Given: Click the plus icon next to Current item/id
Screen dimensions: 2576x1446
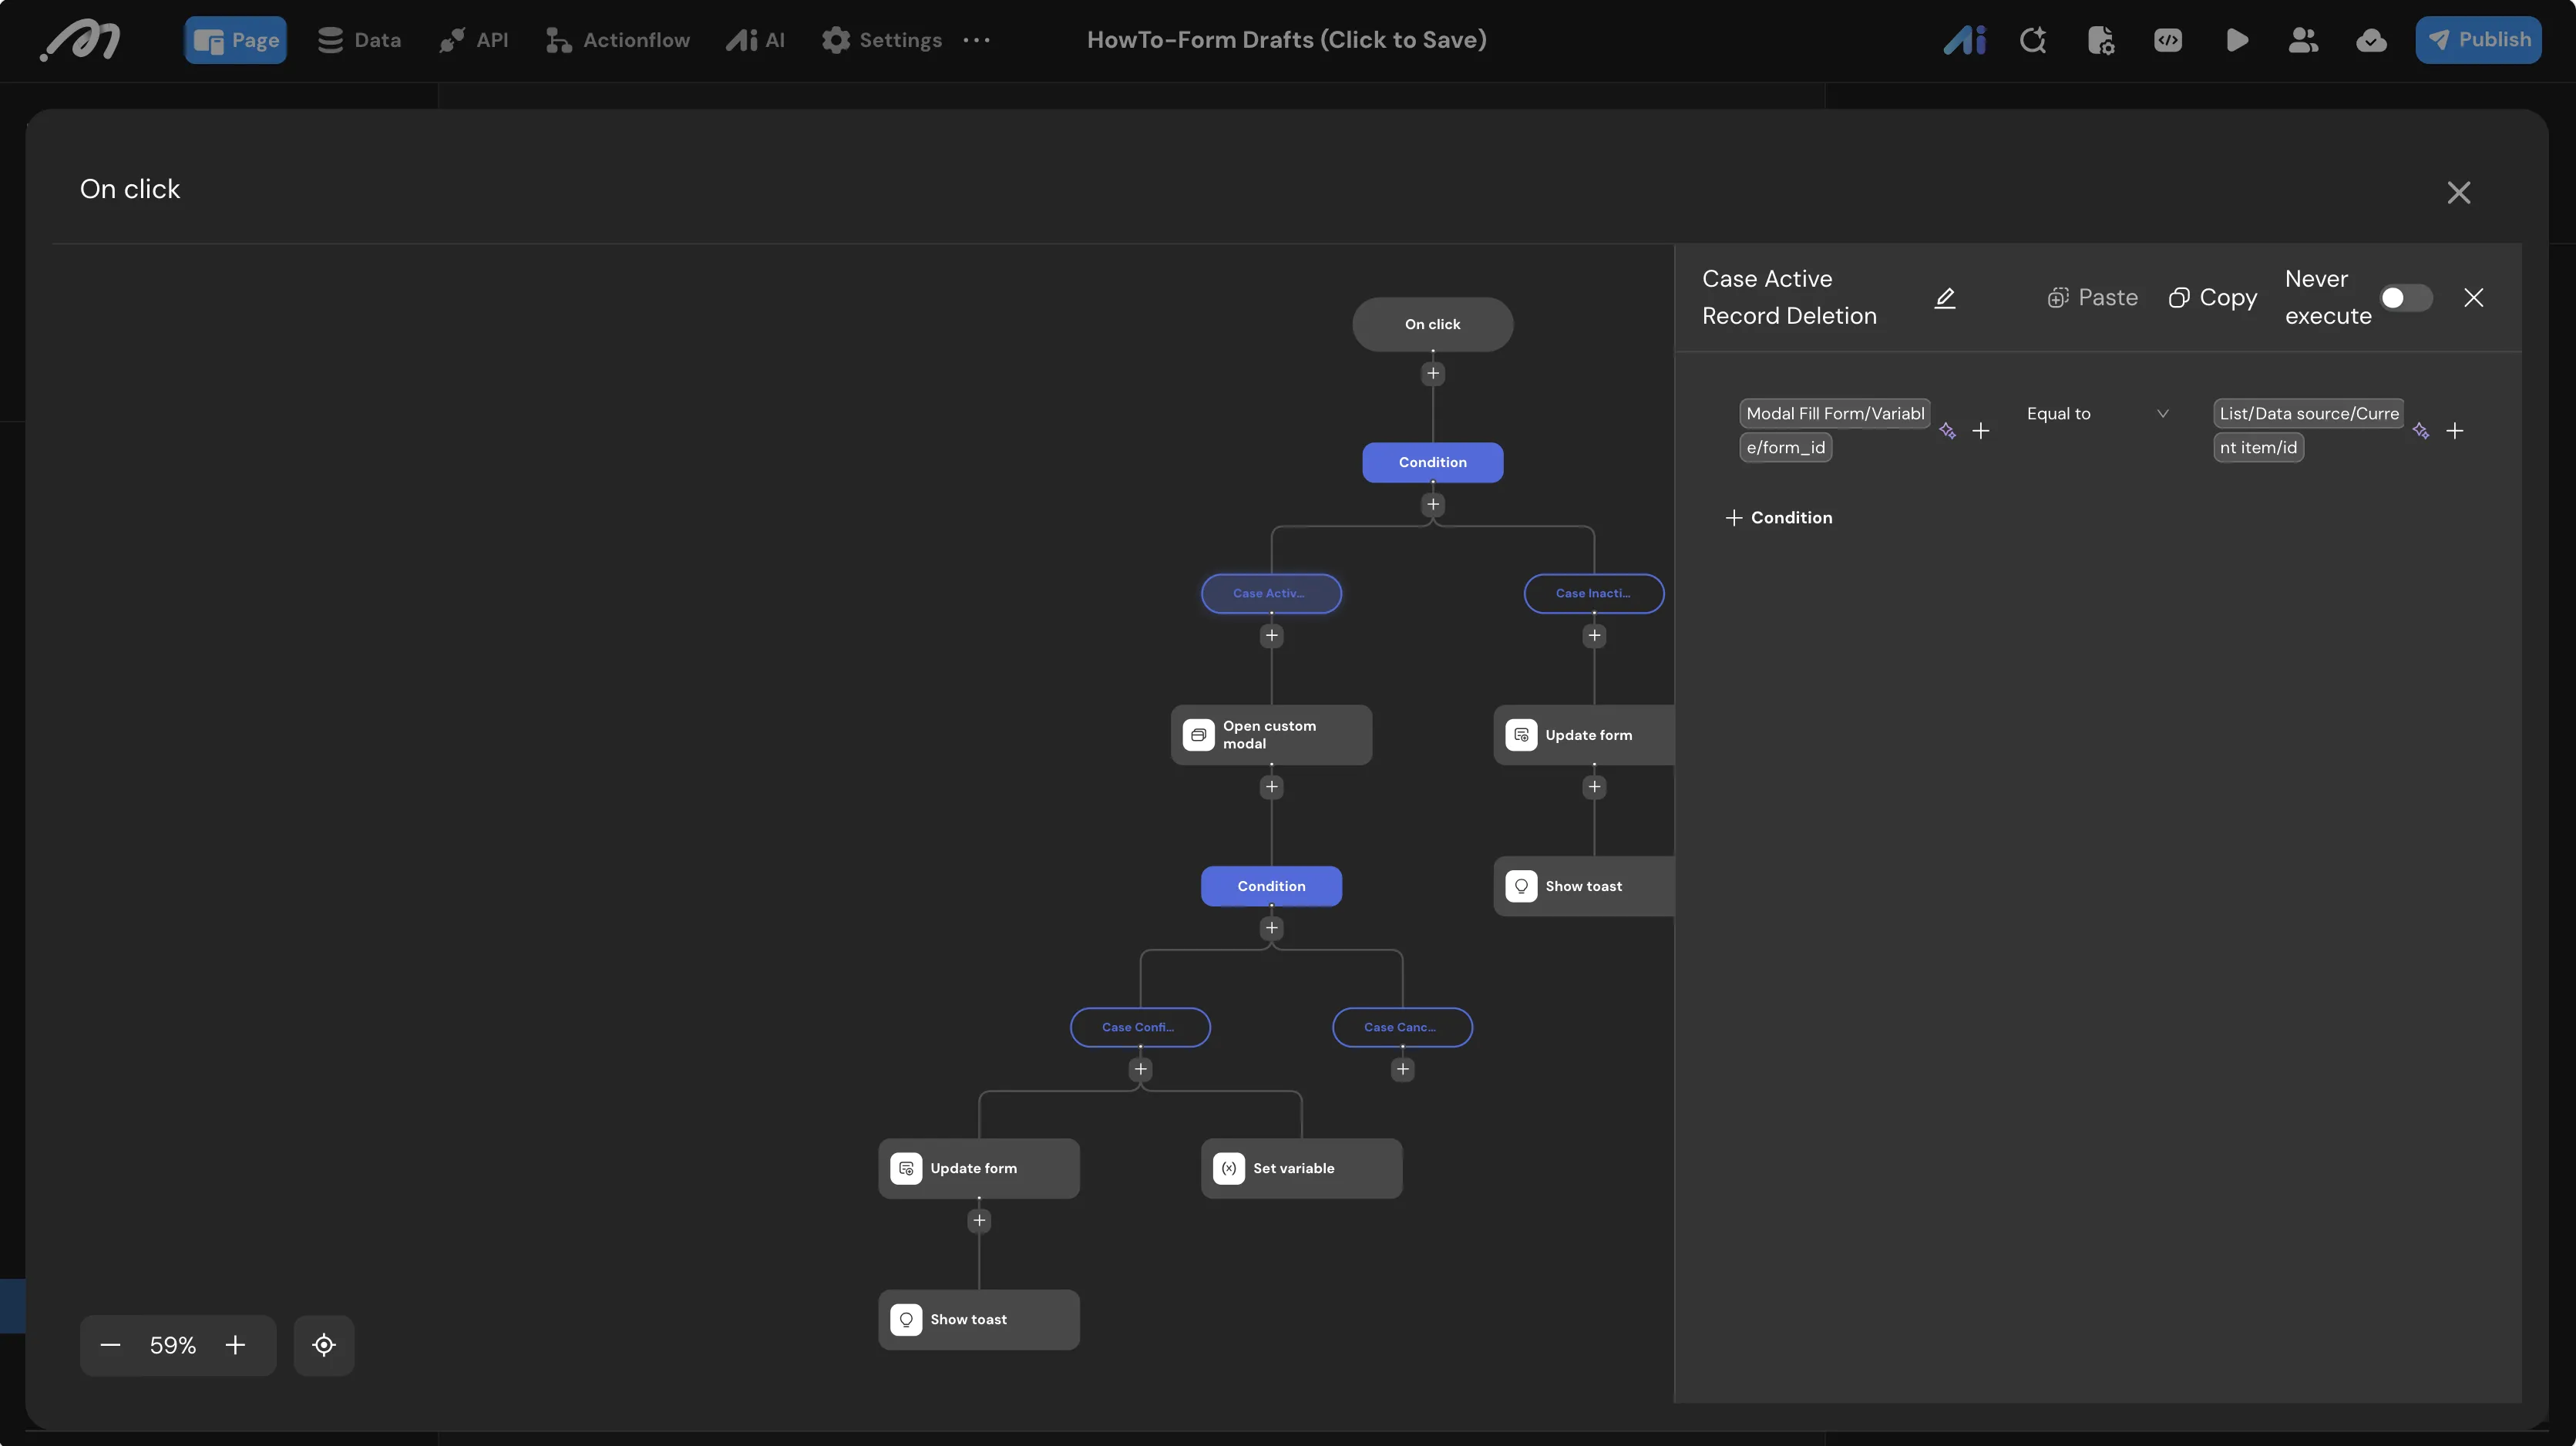Looking at the screenshot, I should tap(2455, 431).
